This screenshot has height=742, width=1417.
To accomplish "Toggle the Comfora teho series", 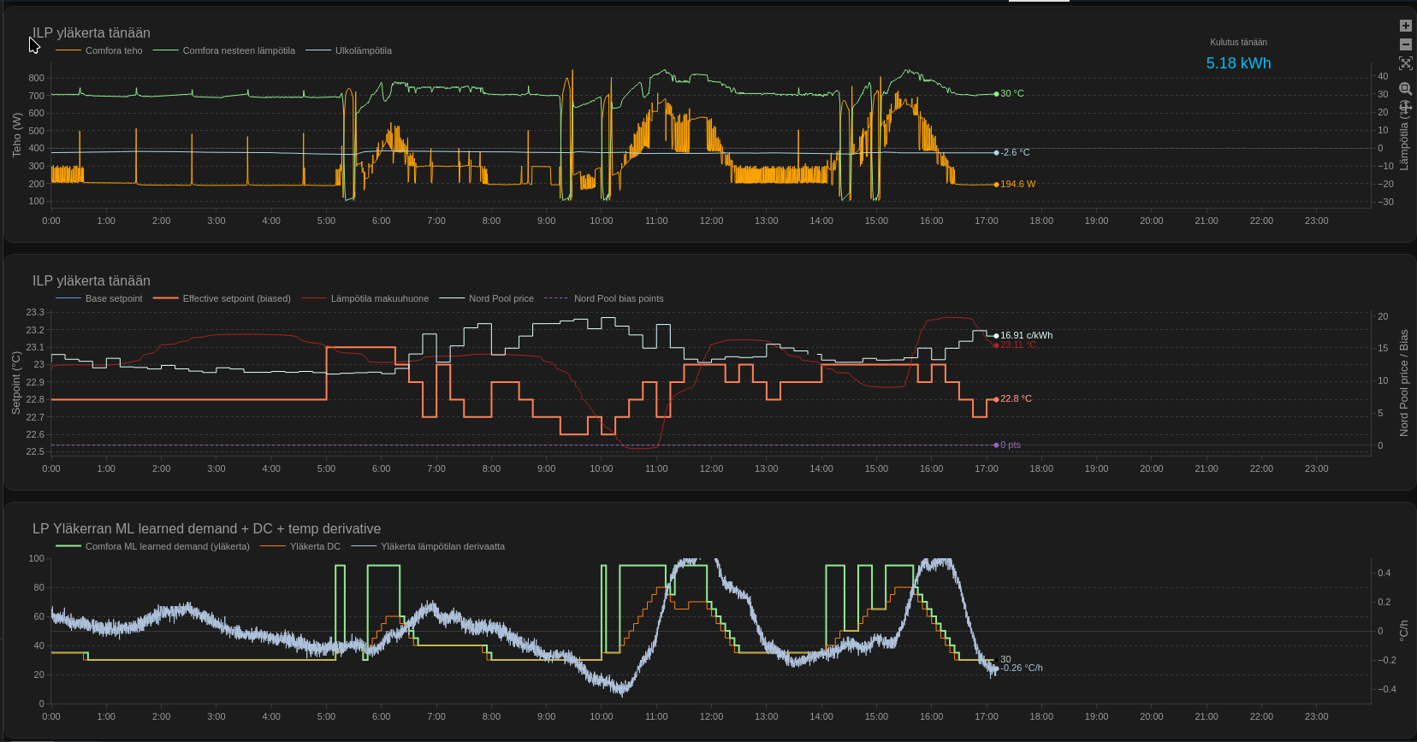I will coord(113,50).
